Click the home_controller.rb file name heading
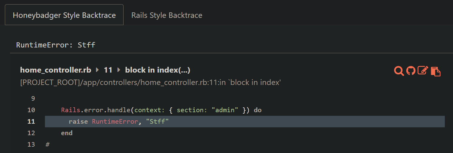 56,70
